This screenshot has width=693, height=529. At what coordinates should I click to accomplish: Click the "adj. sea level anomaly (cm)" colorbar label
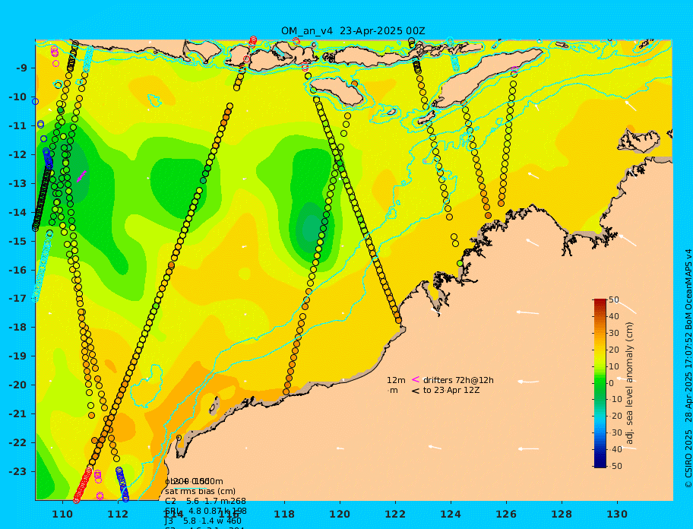pos(629,383)
